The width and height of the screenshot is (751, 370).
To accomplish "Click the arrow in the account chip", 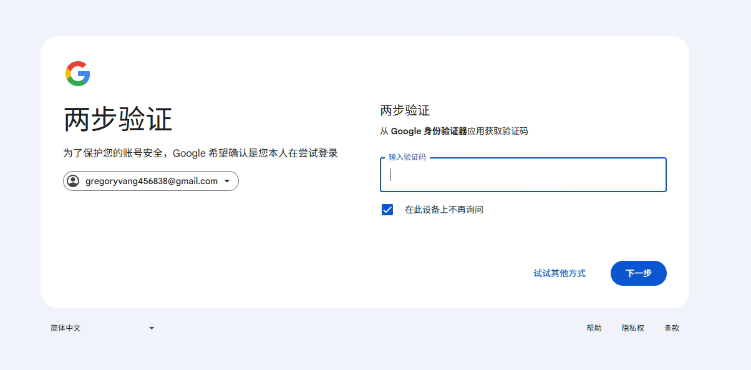I will [227, 182].
